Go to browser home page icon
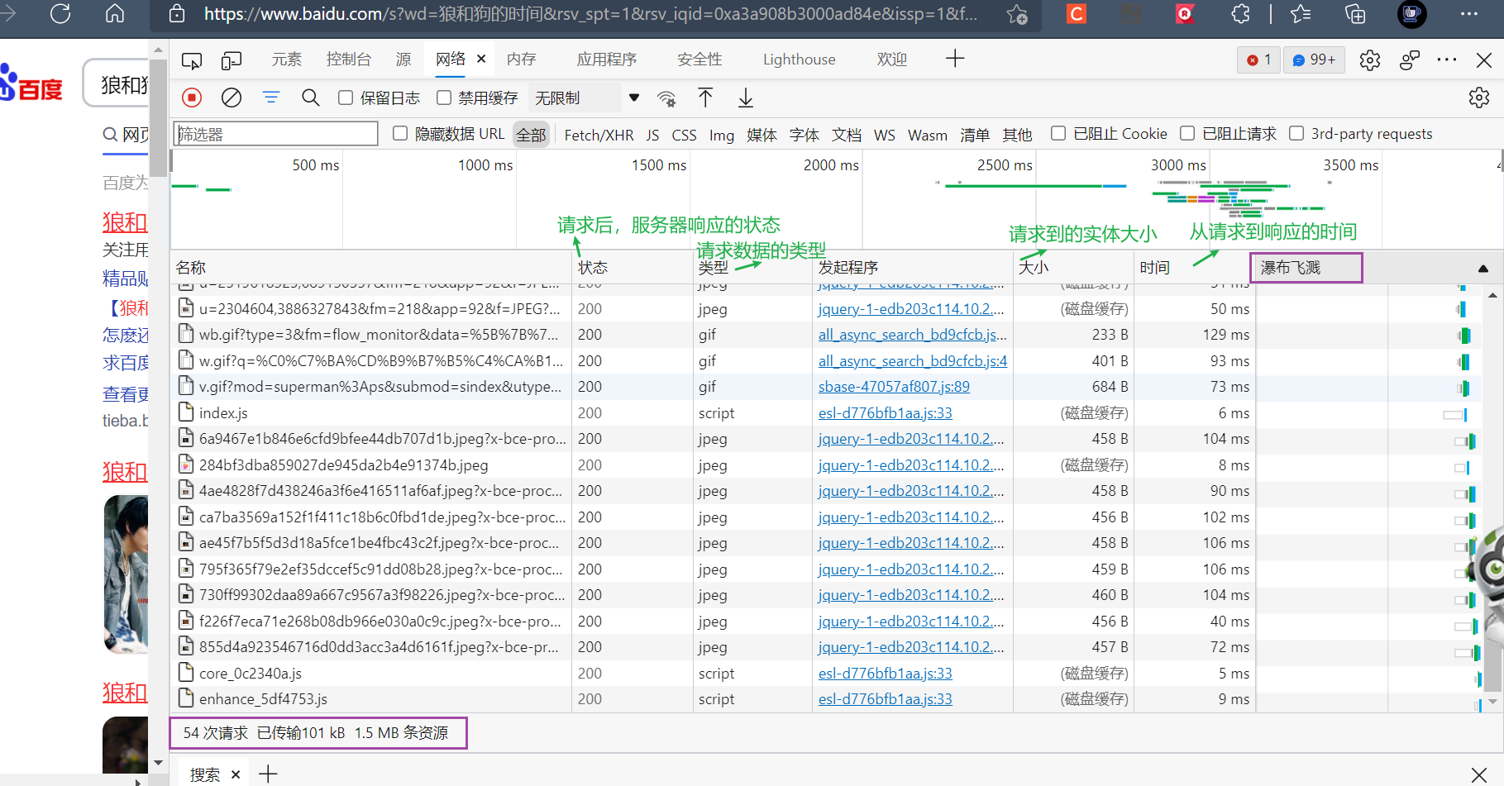The image size is (1504, 786). (115, 14)
